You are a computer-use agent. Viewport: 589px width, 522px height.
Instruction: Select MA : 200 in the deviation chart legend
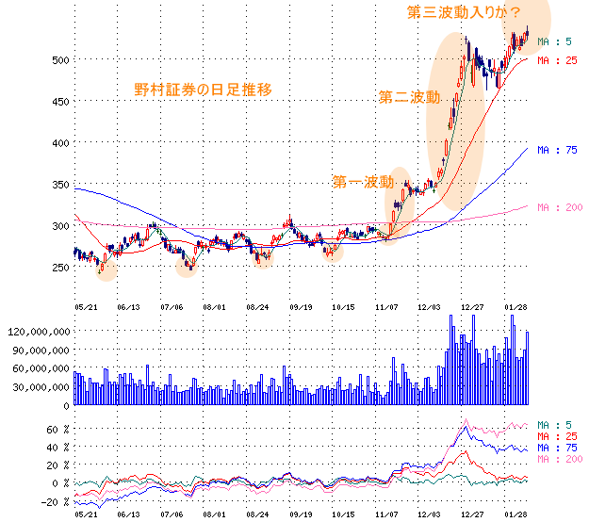click(560, 459)
